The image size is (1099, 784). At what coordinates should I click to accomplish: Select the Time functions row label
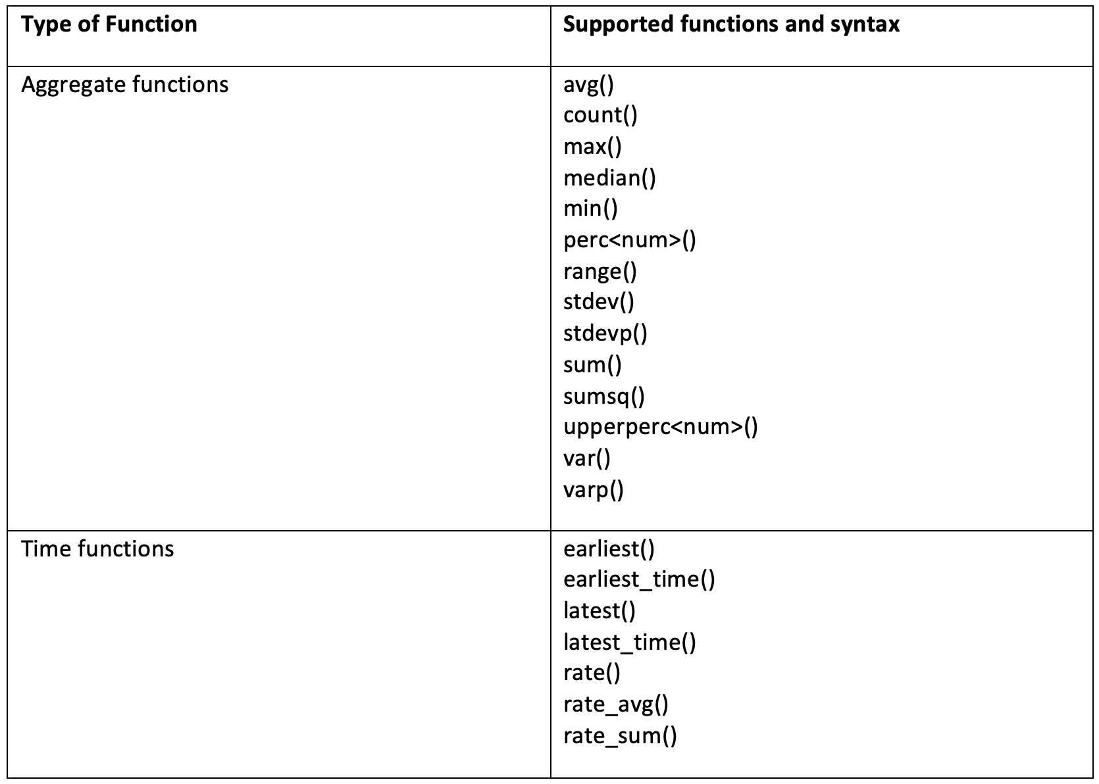[97, 549]
